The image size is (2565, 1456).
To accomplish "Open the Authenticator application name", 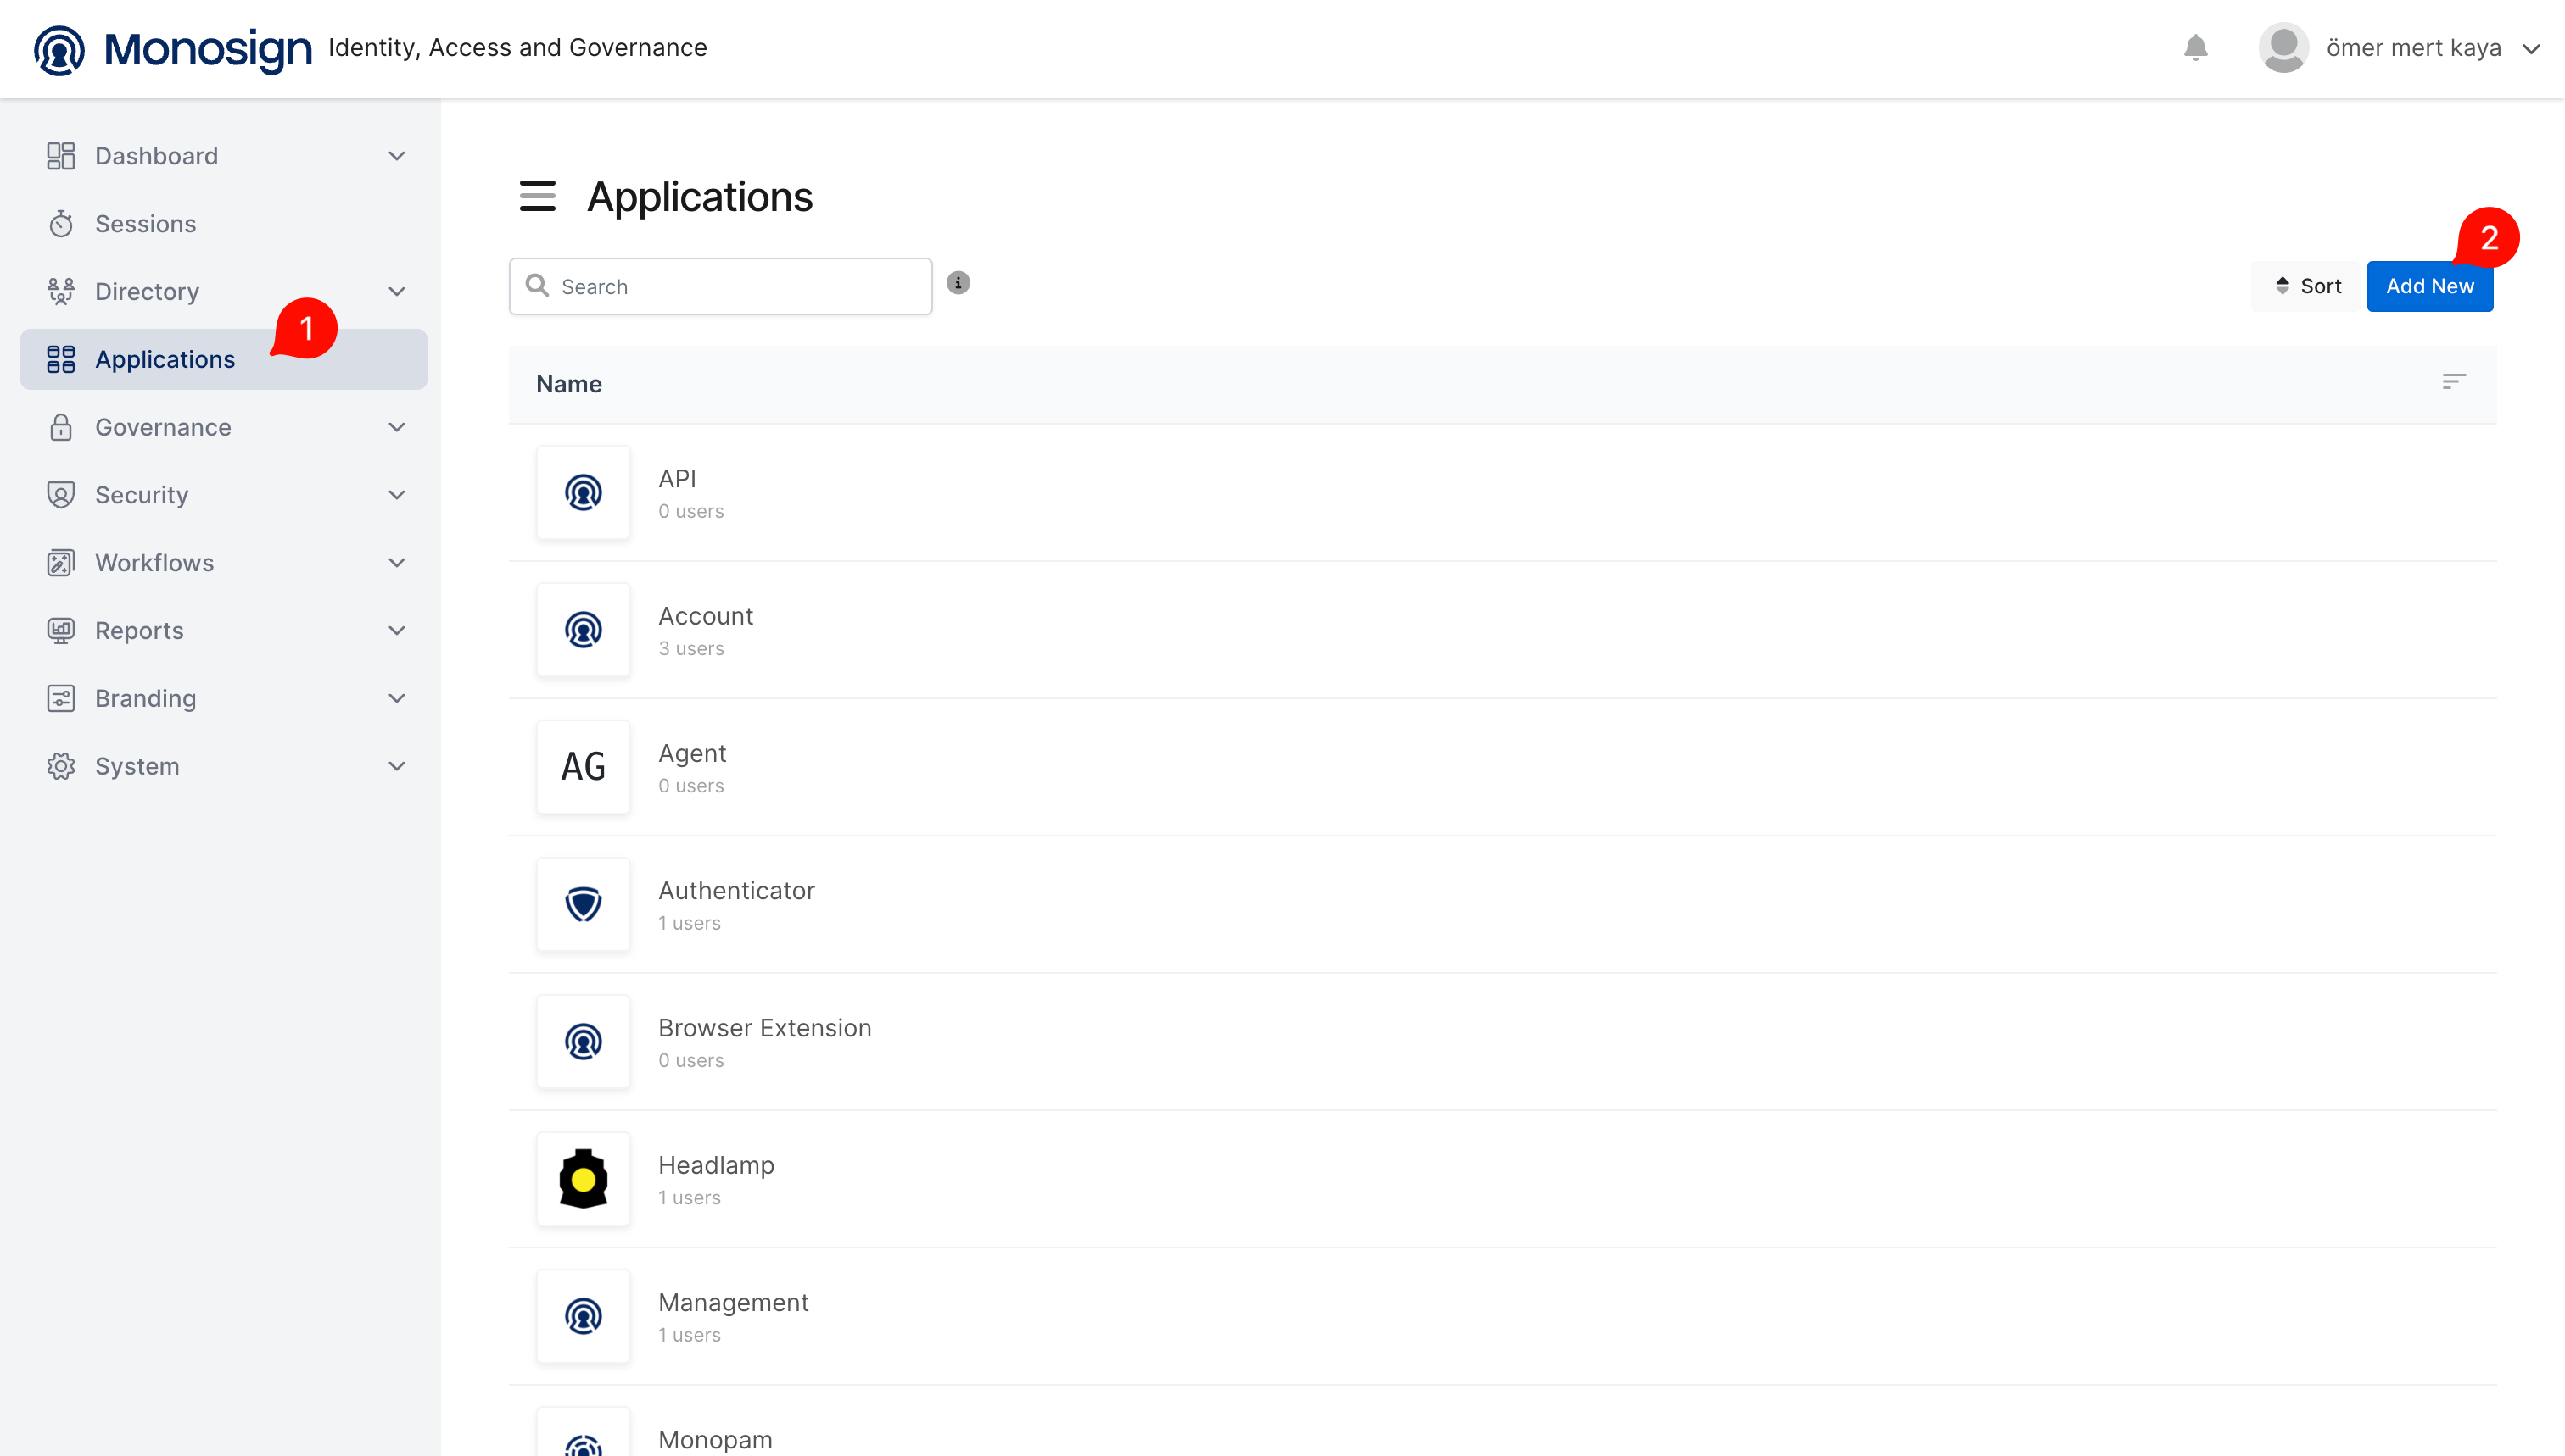I will click(736, 890).
